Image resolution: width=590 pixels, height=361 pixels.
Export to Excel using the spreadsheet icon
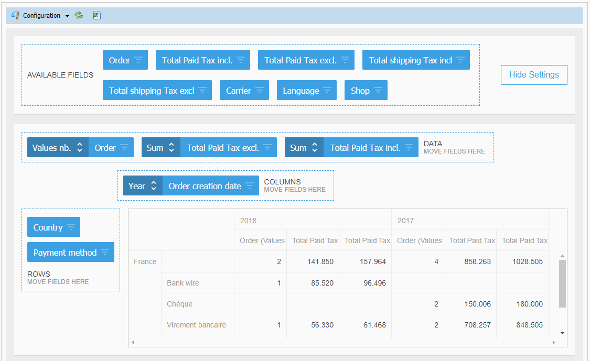click(96, 16)
